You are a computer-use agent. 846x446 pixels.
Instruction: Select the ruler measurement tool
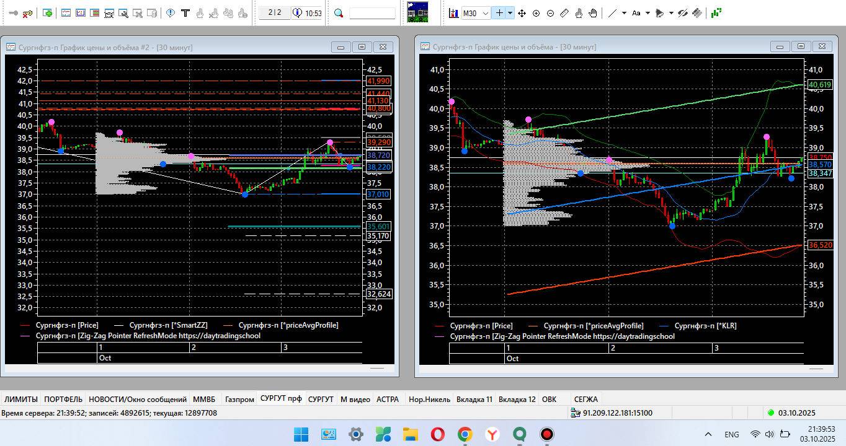point(564,13)
